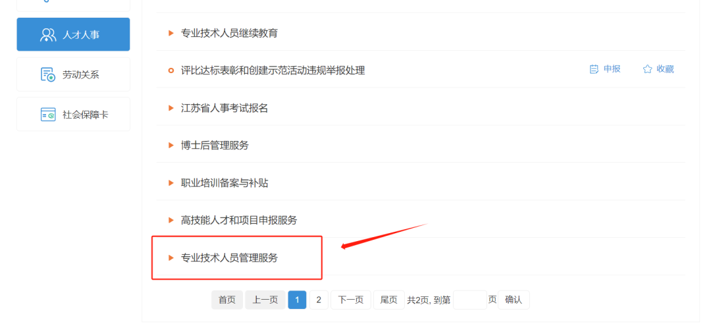711x328 pixels.
Task: Click the 收藏 star icon
Action: pos(647,69)
